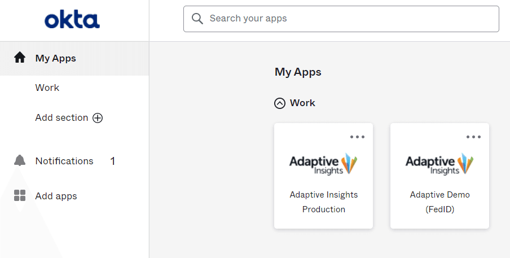Image resolution: width=510 pixels, height=258 pixels.
Task: Click the plus icon beside Add section
Action: coord(98,118)
